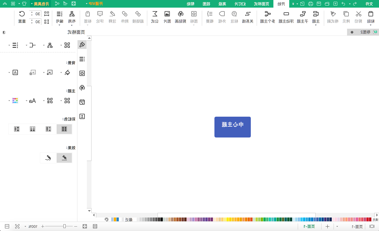Select the first 彩虹色 rainbow option

pyautogui.click(x=64, y=129)
